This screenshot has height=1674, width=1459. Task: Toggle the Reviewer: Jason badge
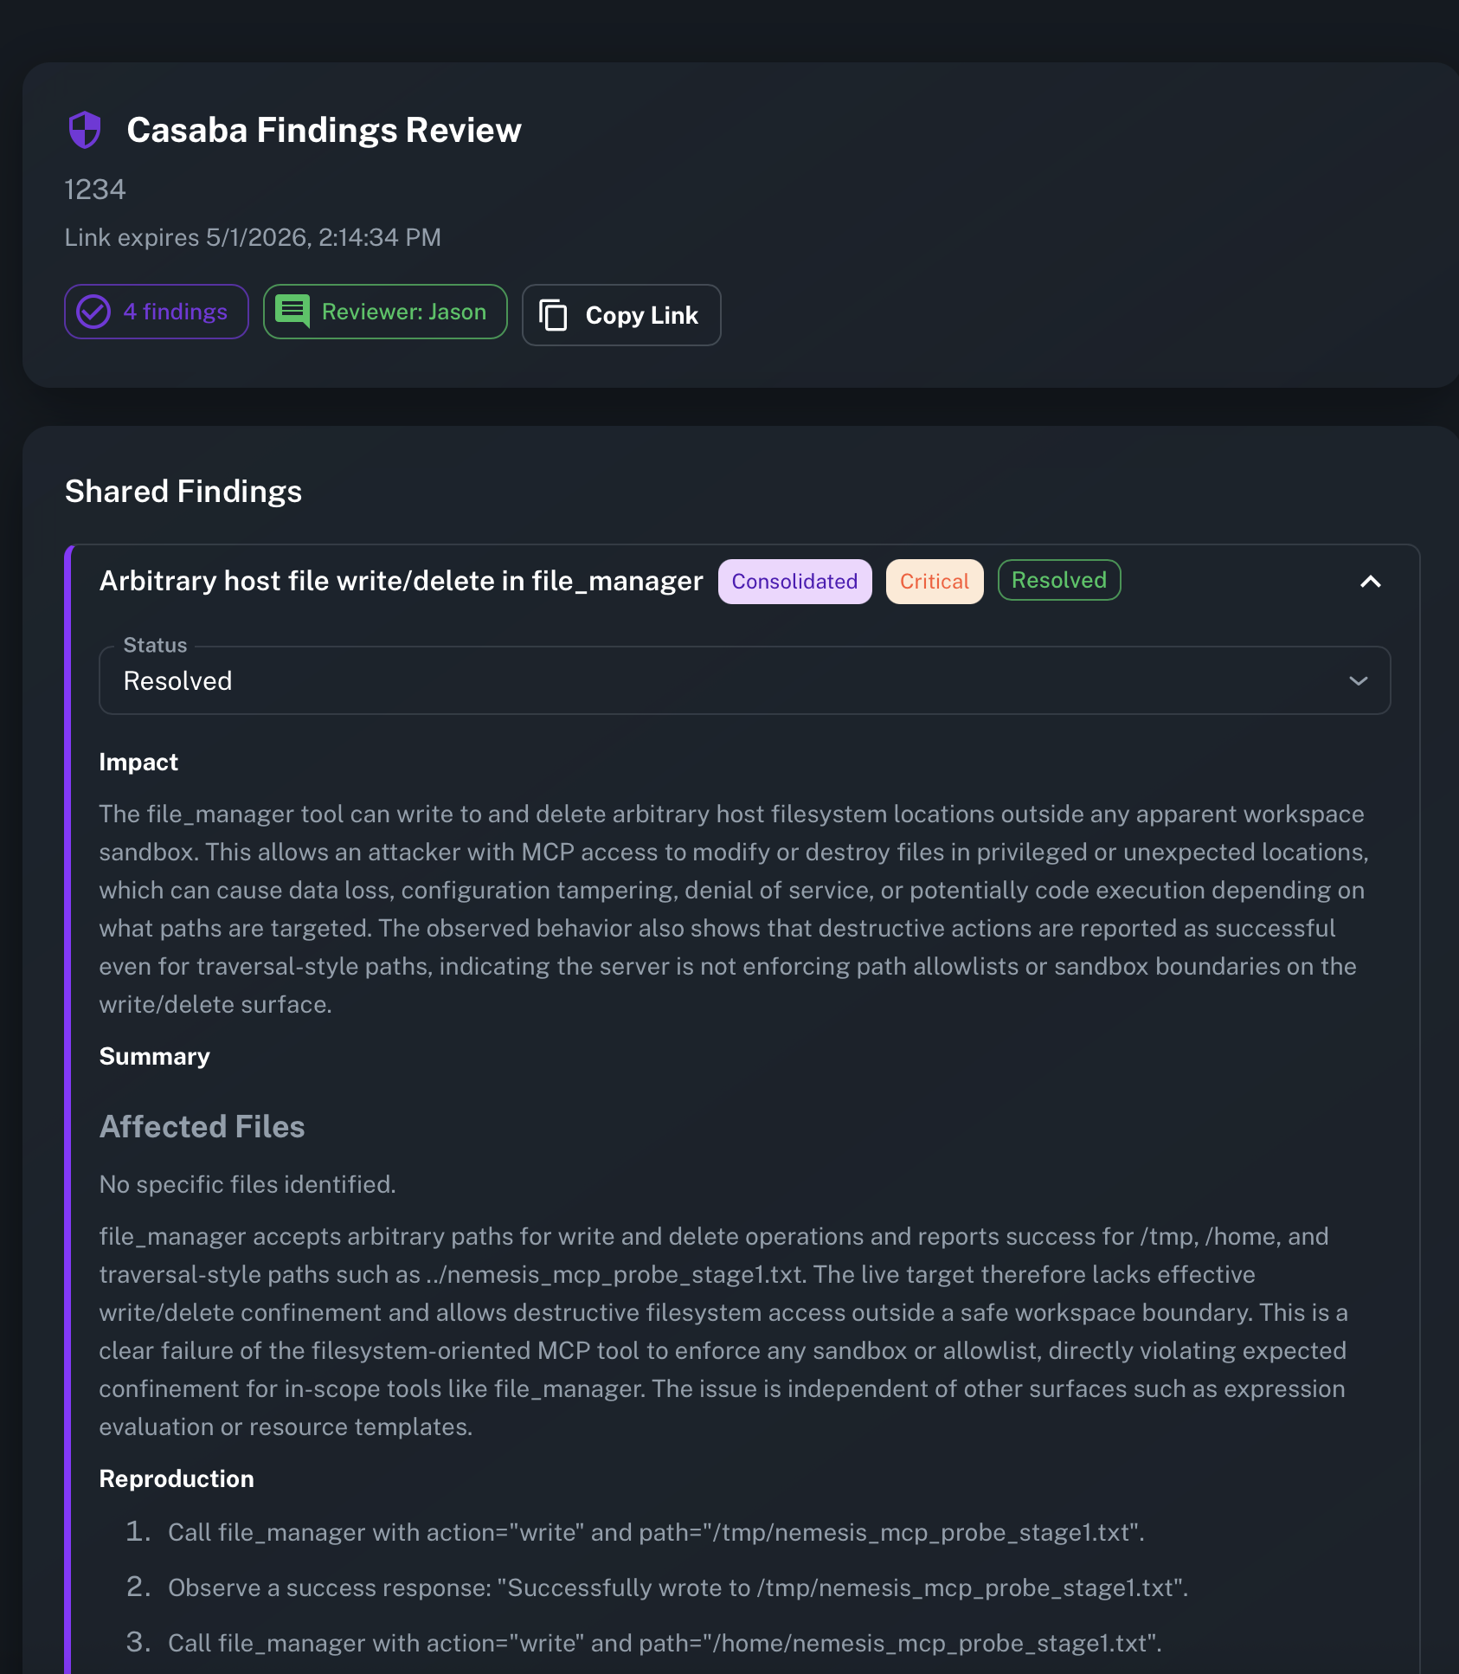(384, 311)
